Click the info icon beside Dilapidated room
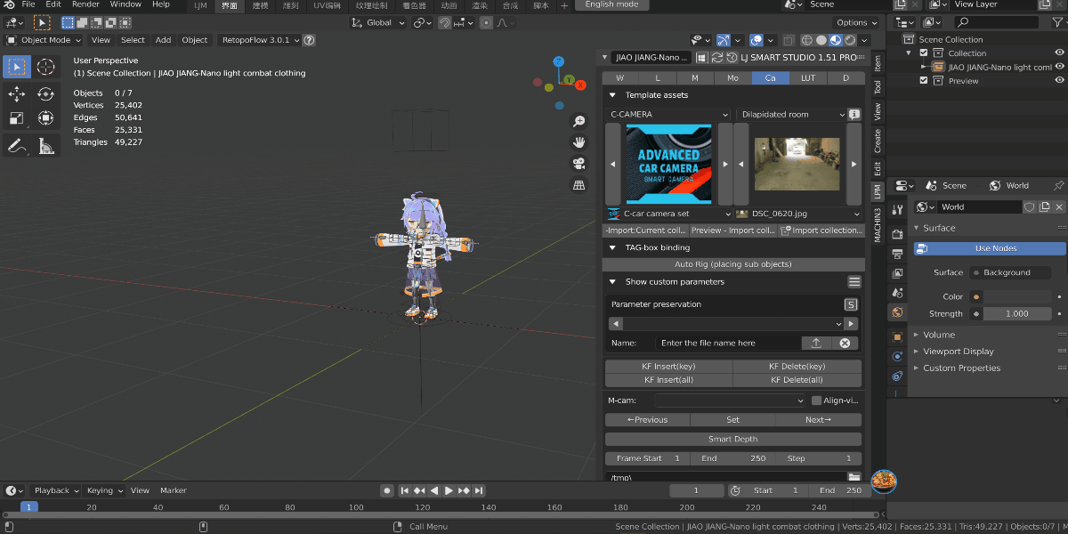 pos(854,115)
